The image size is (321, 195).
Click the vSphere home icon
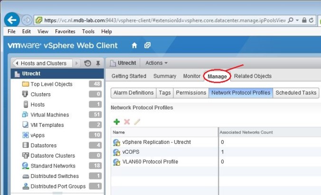click(134, 45)
